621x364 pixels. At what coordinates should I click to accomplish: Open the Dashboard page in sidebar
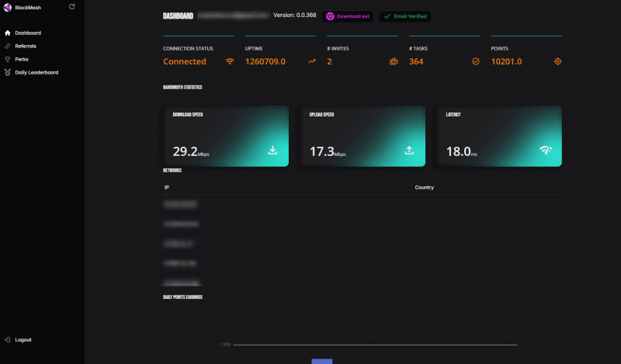tap(27, 33)
